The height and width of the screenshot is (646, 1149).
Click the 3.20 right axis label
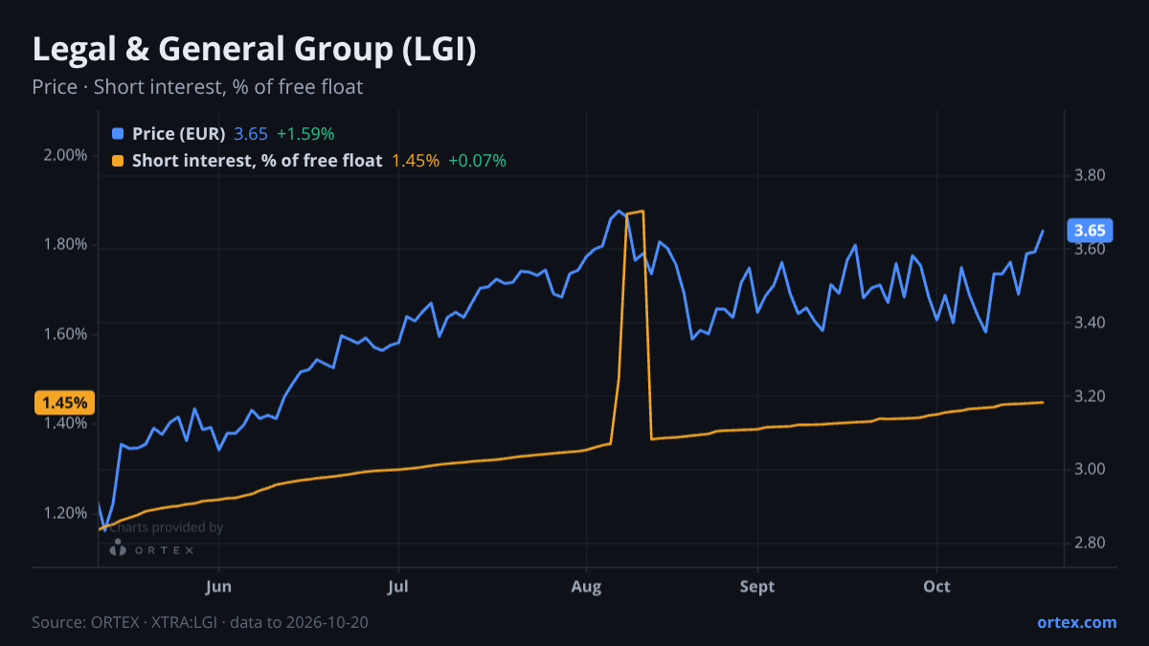1091,396
